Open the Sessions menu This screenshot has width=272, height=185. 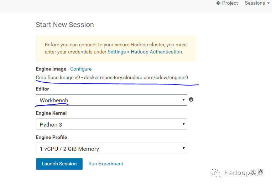257,3
